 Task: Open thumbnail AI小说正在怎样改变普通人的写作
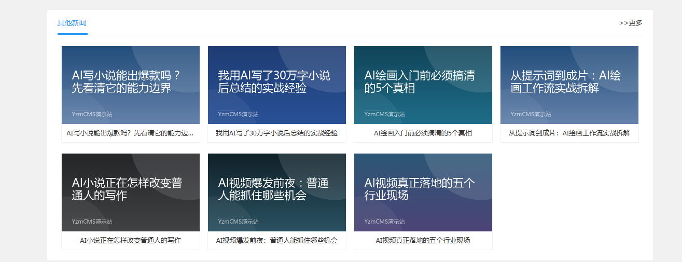[x=131, y=192]
